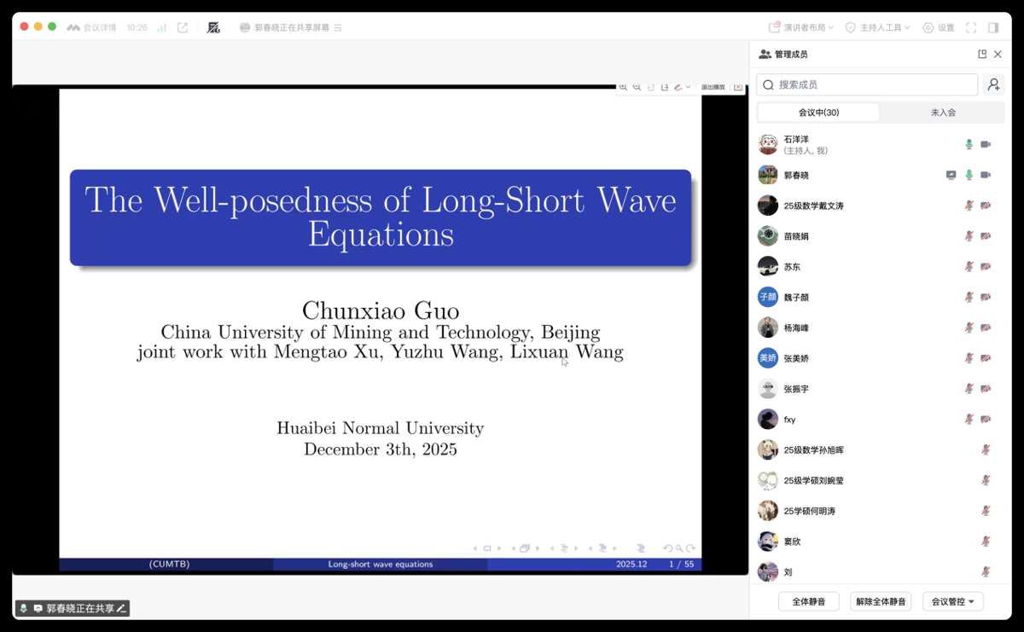
Task: Expand the 会议管控 dropdown button
Action: coord(952,601)
